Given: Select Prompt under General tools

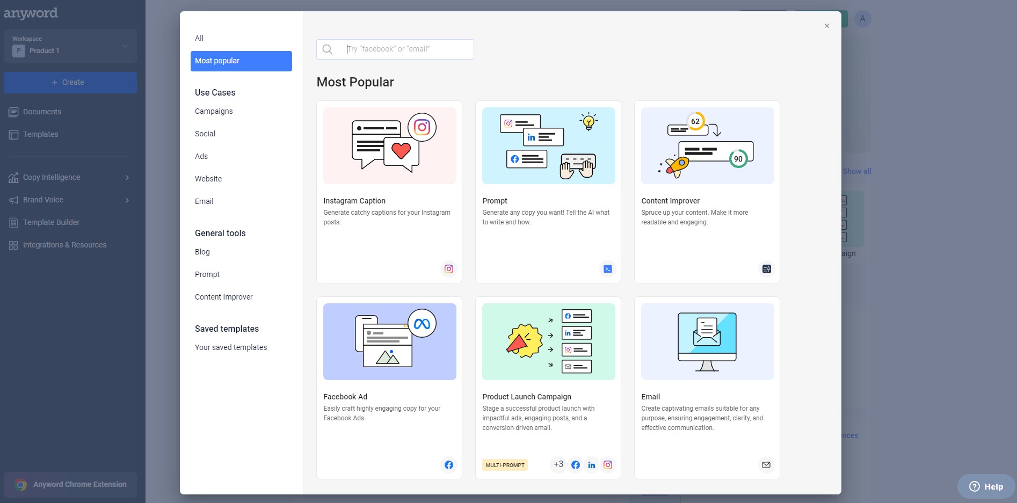Looking at the screenshot, I should click(x=207, y=274).
